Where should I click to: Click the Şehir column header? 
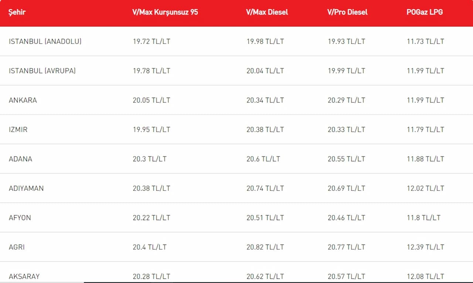click(x=17, y=12)
